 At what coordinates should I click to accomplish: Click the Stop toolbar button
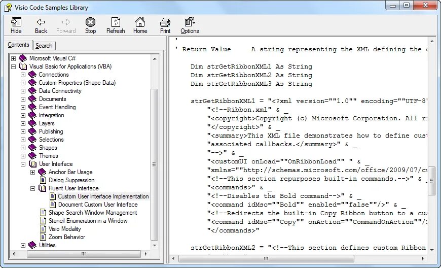pyautogui.click(x=90, y=25)
